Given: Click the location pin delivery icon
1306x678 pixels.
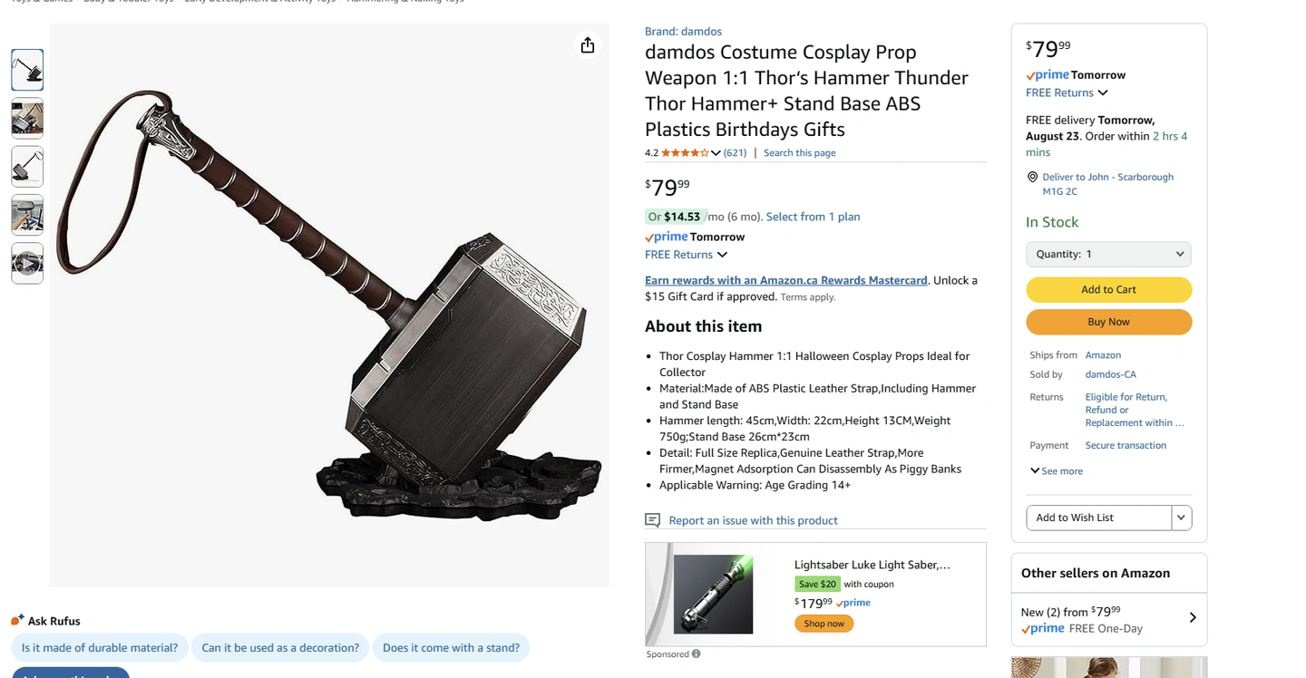Looking at the screenshot, I should point(1032,178).
